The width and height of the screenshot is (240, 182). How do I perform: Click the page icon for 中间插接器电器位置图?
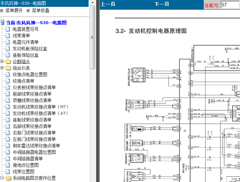(8, 152)
